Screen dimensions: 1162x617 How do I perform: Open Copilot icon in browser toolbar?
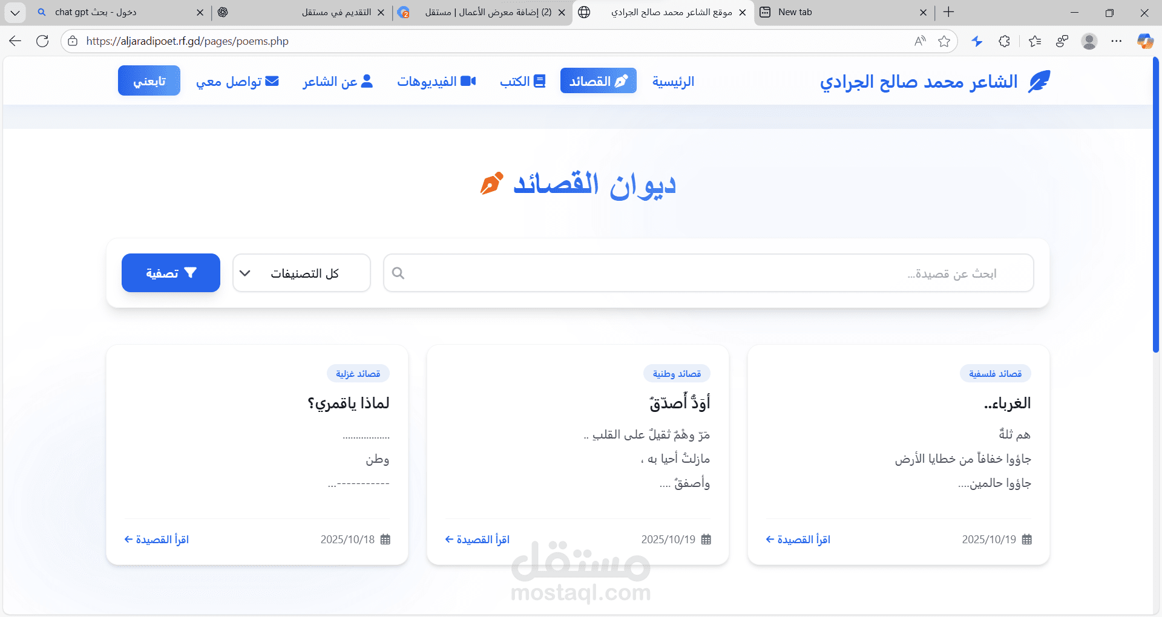point(1145,41)
